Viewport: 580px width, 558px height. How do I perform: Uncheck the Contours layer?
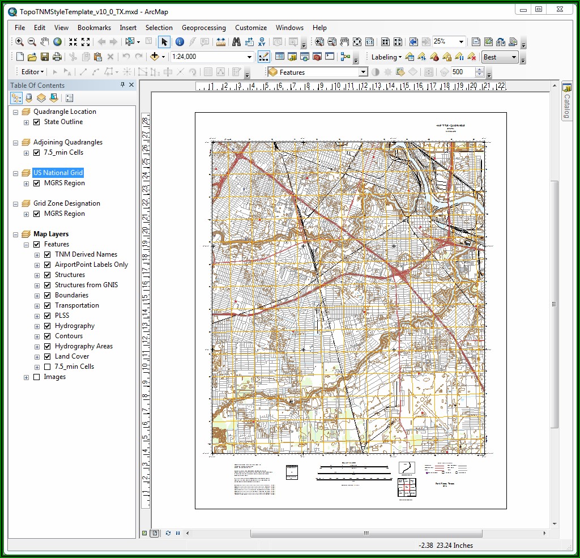pos(48,336)
